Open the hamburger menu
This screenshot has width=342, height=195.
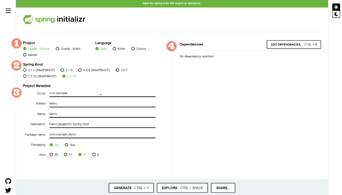pos(8,11)
